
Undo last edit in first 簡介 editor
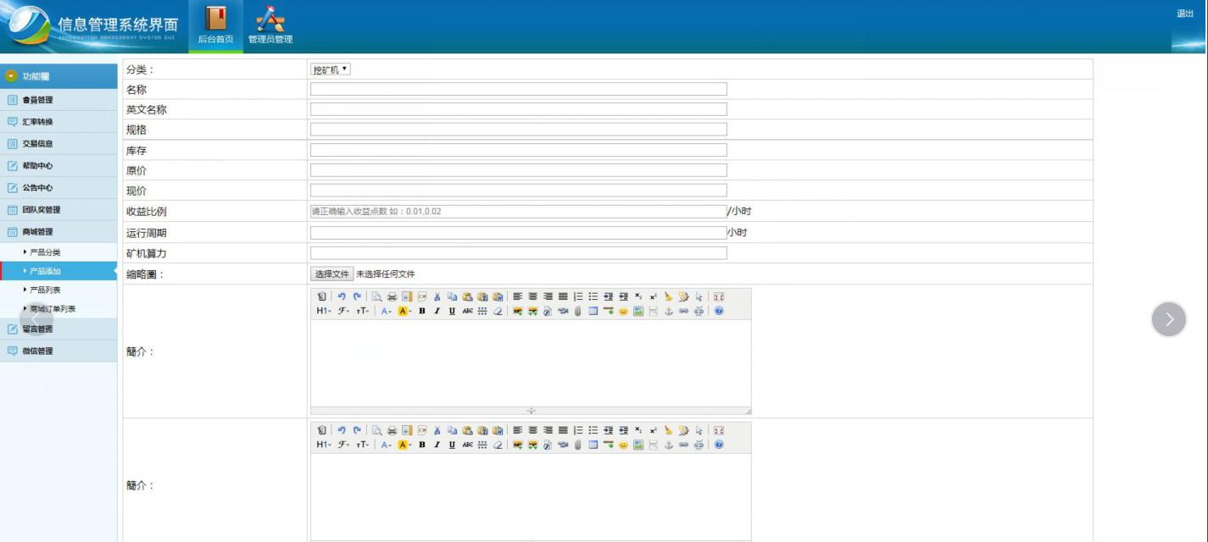(x=342, y=296)
